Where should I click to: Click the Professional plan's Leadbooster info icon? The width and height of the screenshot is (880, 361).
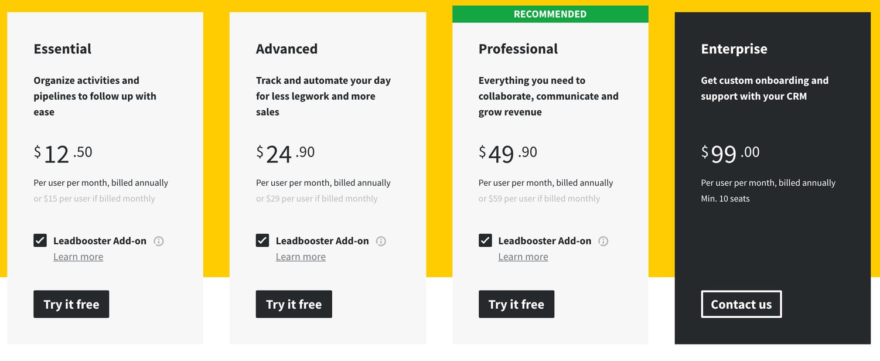tap(604, 241)
